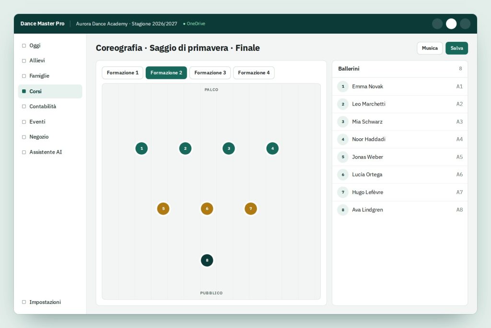Click the OneDrive sync status
Image resolution: width=491 pixels, height=328 pixels.
click(194, 24)
